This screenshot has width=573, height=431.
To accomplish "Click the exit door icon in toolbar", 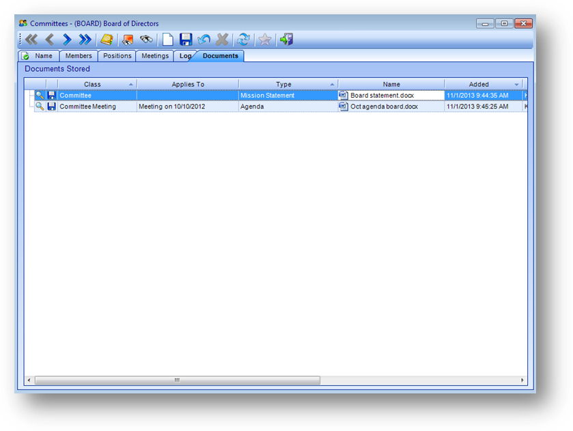I will (286, 40).
